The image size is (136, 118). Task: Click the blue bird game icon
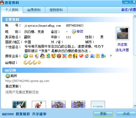(x=65, y=56)
